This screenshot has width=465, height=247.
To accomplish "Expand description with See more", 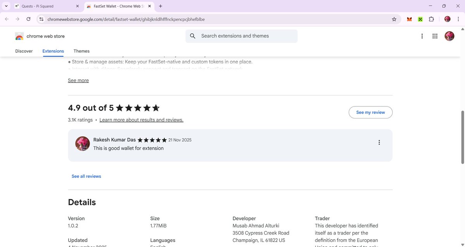I will 78,81.
